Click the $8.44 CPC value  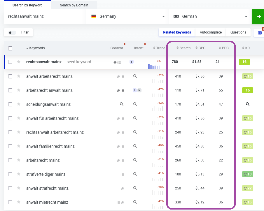pos(200,188)
